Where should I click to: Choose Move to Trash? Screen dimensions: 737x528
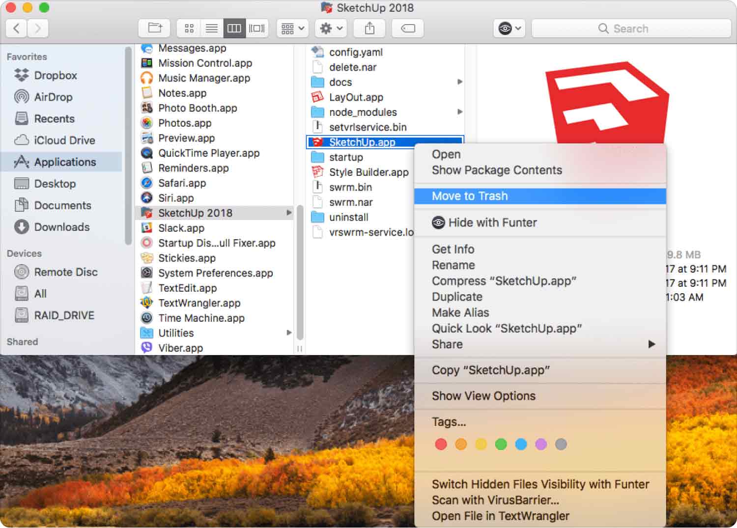pyautogui.click(x=540, y=196)
